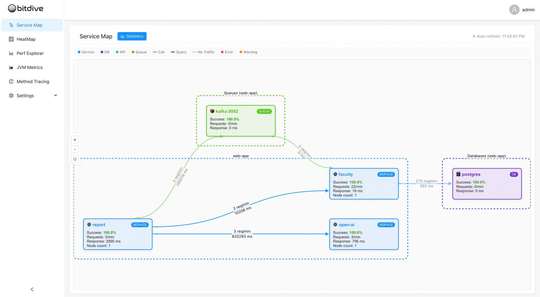
Task: Click the fit-to-view map control
Action: coord(75,159)
